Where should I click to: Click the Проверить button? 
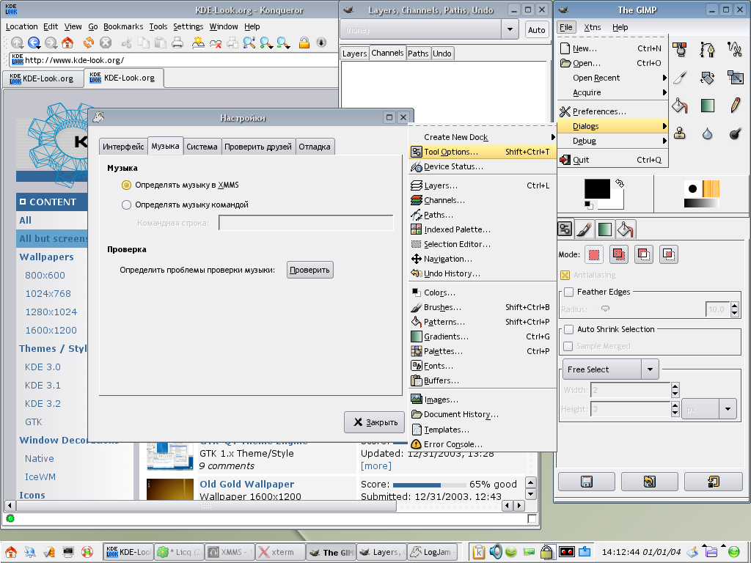310,270
